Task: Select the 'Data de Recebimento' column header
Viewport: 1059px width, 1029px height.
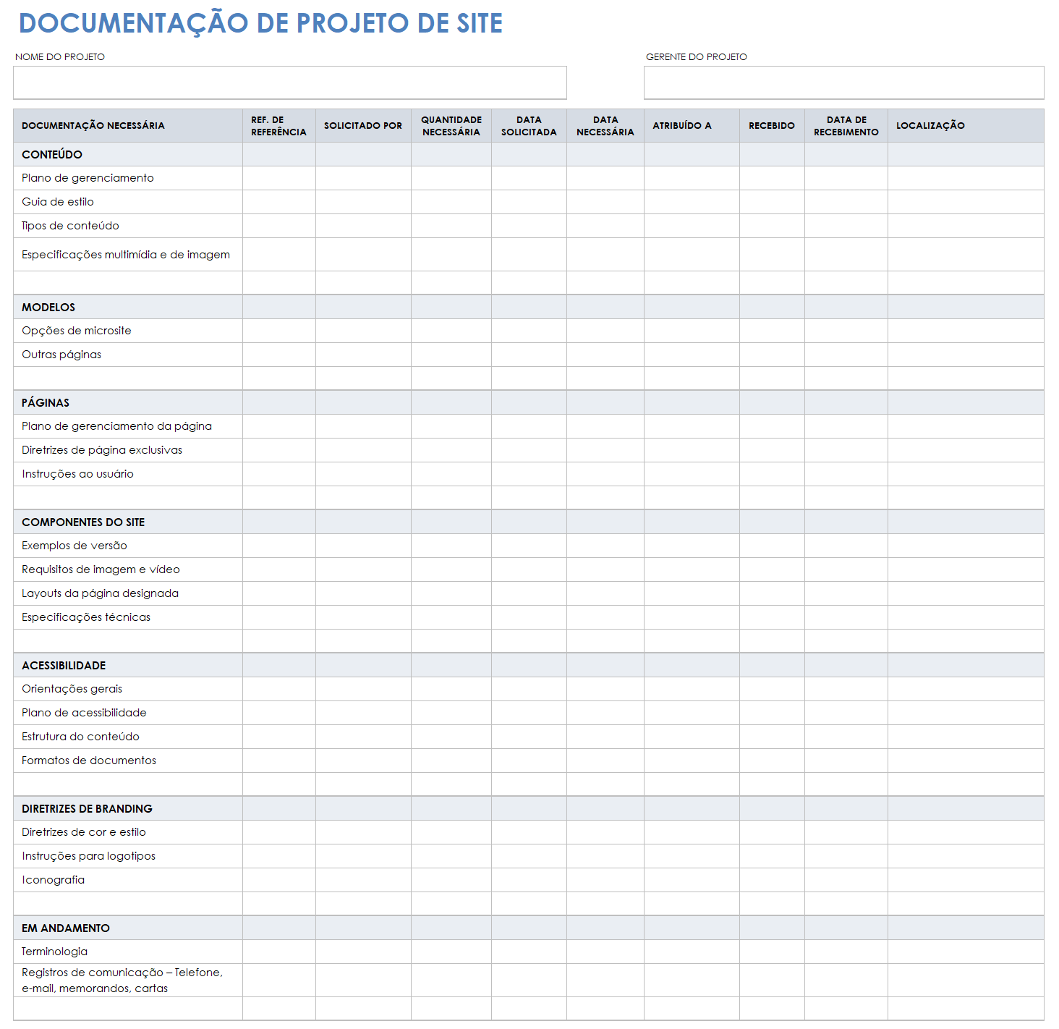Action: 846,126
